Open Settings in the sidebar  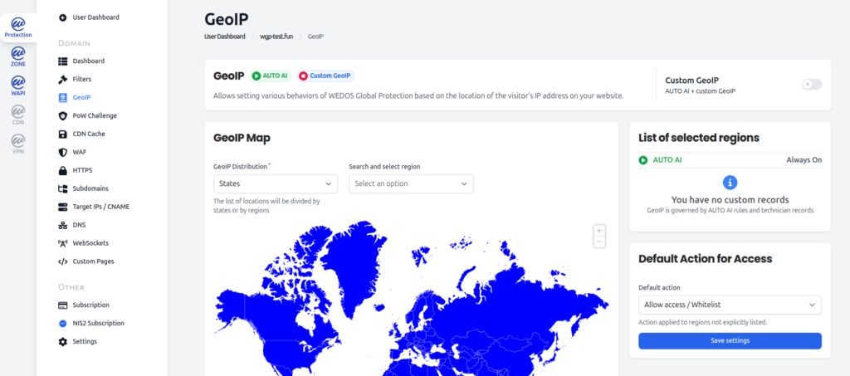click(x=85, y=341)
